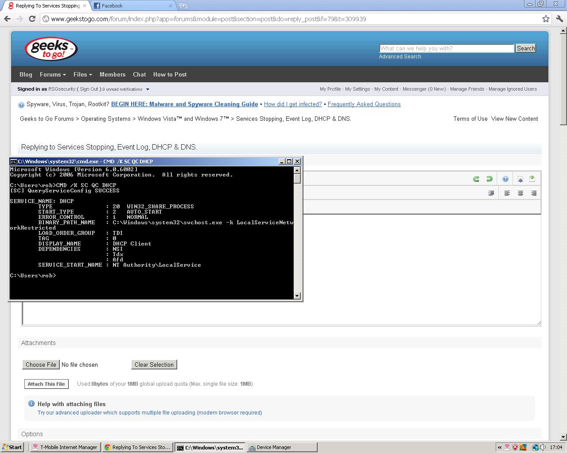Reload the current page
567x453 pixels.
coord(32,19)
